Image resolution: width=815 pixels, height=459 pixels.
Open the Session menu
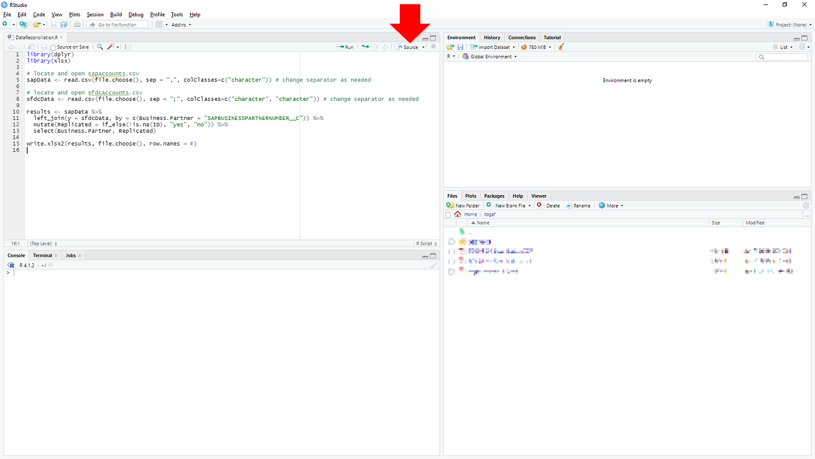[95, 15]
